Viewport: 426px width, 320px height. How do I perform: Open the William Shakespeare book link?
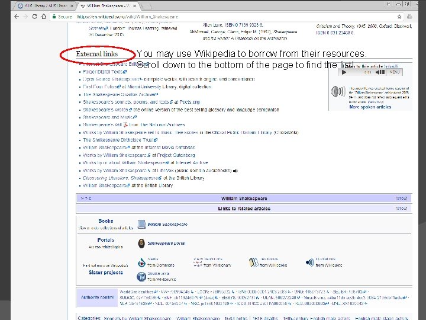167,224
